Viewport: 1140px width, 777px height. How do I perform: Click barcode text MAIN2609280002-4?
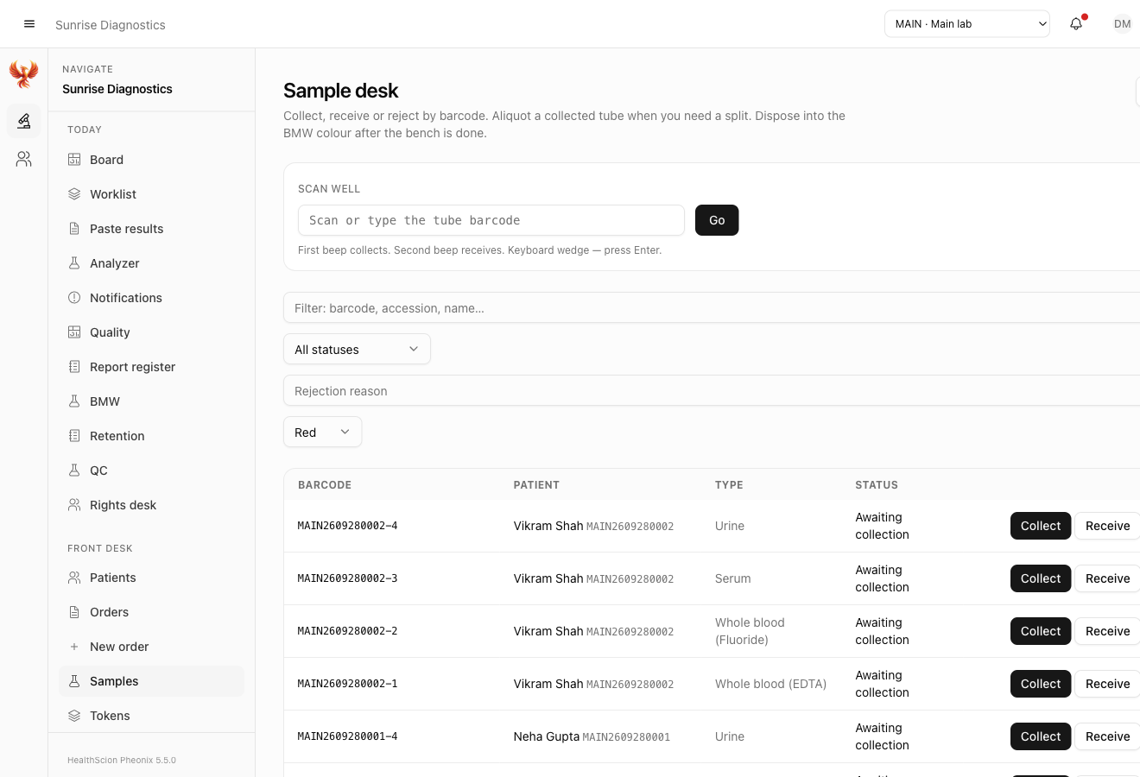347,526
